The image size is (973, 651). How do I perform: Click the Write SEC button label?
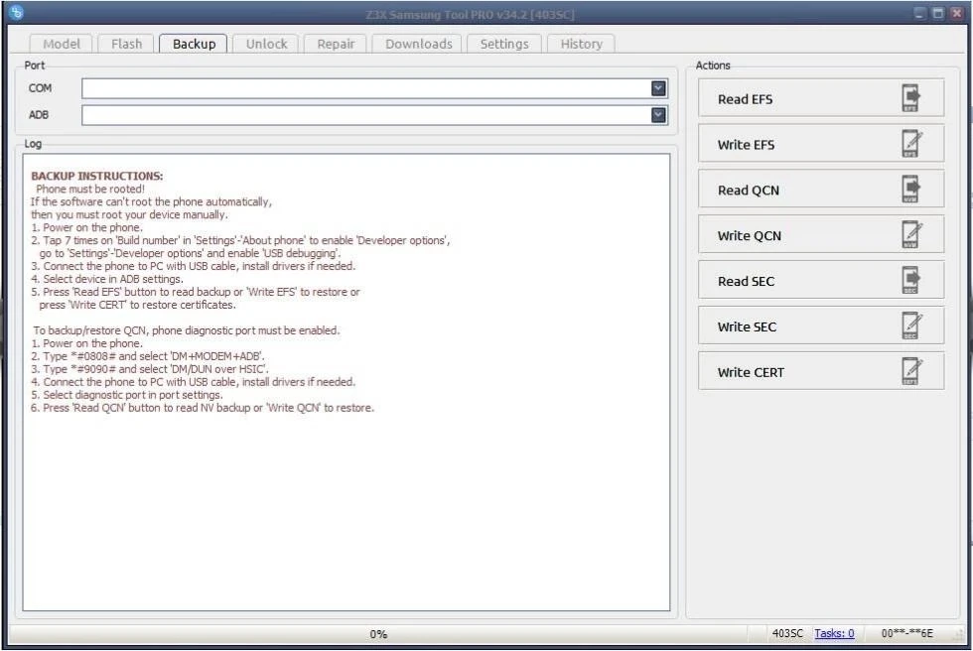tap(747, 326)
